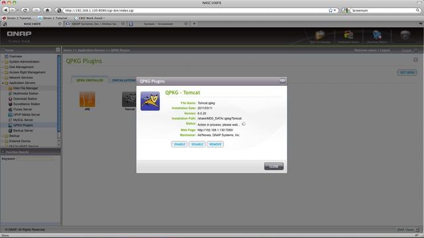Viewport: 424px width, 238px height.
Task: Open CBIZ Work Email bookmark dropdown
Action: [x=90, y=18]
